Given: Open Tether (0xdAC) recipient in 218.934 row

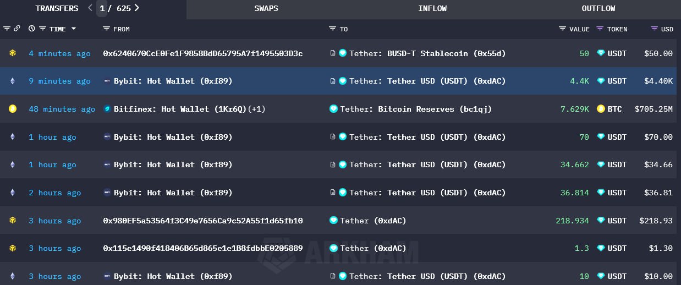Looking at the screenshot, I should pos(373,221).
